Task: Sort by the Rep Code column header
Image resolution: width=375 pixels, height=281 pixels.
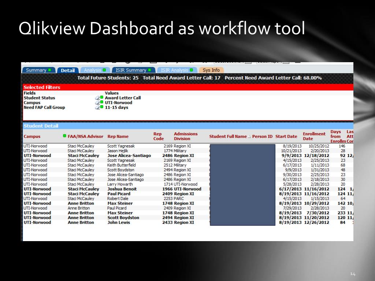Action: pyautogui.click(x=159, y=136)
